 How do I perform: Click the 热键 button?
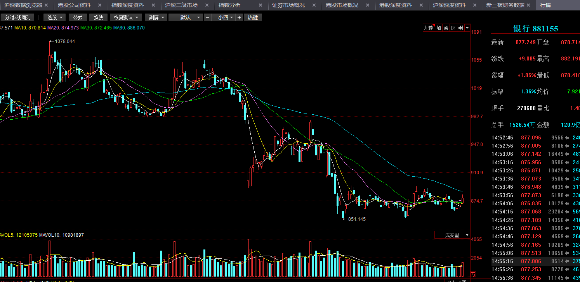[x=253, y=17]
